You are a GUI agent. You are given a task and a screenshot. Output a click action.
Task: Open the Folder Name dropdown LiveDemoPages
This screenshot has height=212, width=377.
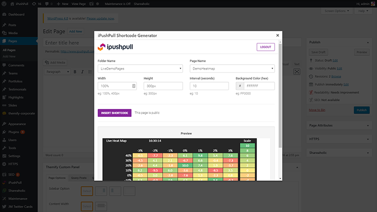[x=140, y=68]
